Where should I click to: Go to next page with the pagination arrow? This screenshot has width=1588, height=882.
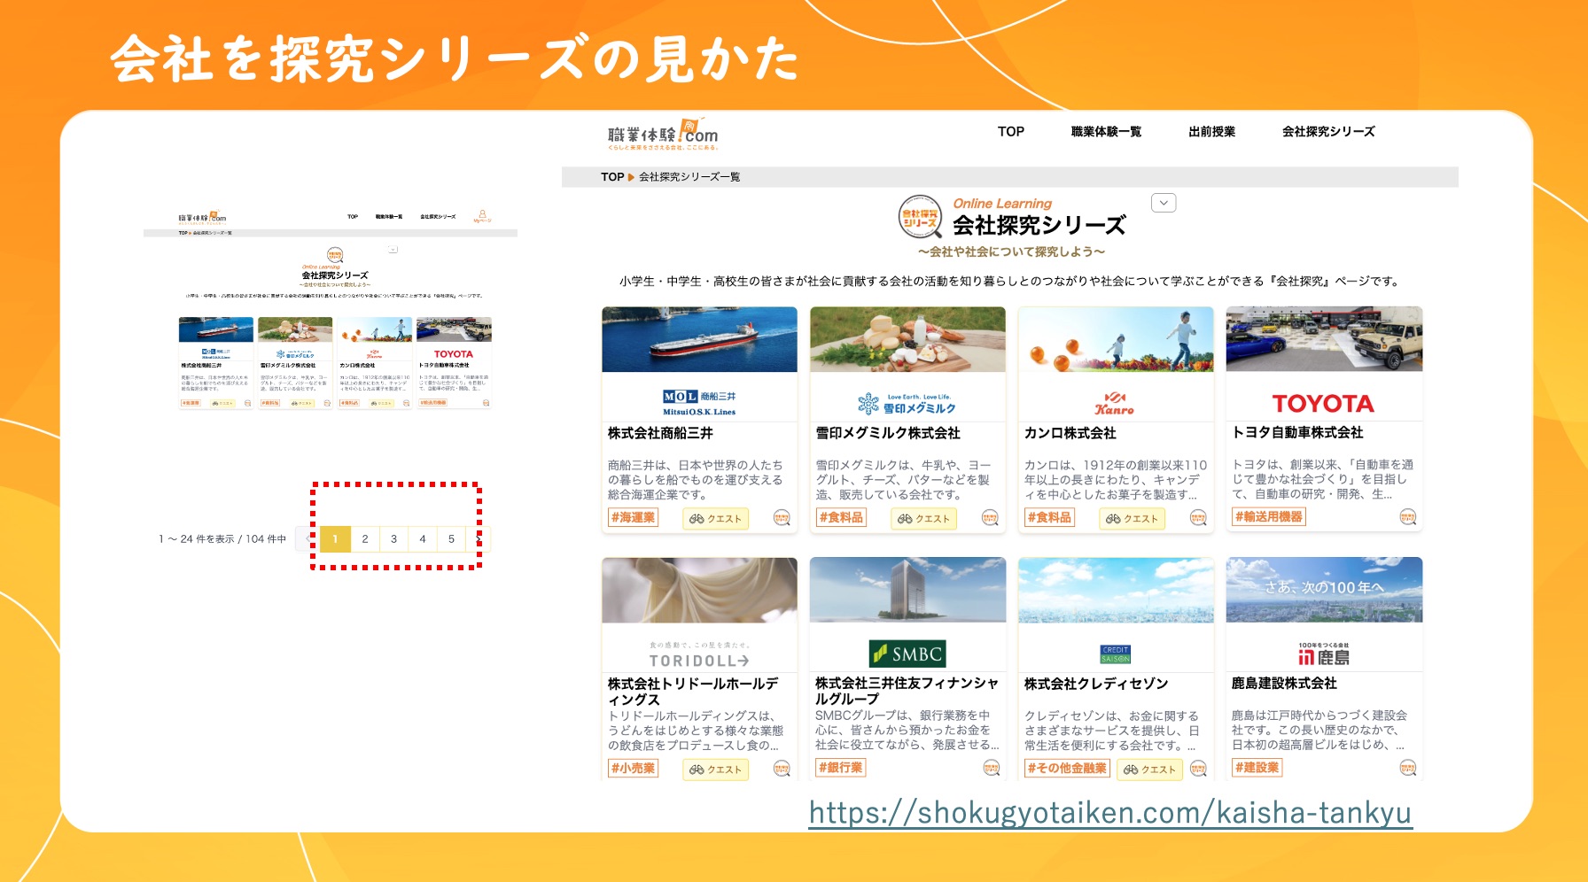(x=479, y=538)
